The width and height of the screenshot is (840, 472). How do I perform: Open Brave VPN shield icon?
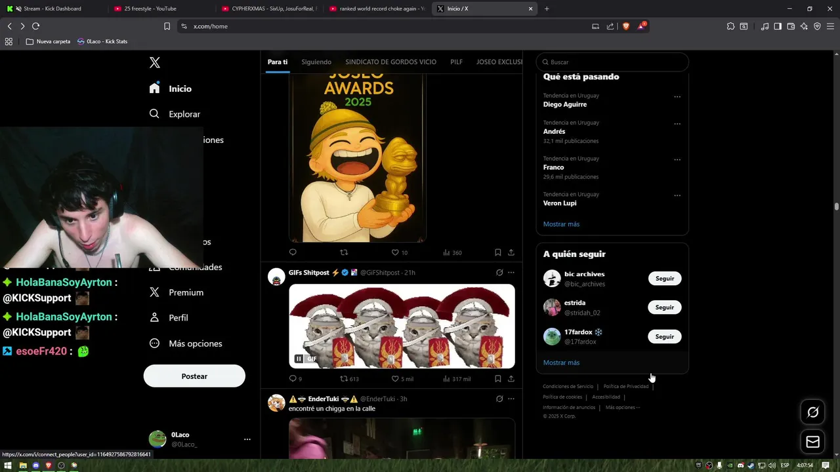[817, 26]
